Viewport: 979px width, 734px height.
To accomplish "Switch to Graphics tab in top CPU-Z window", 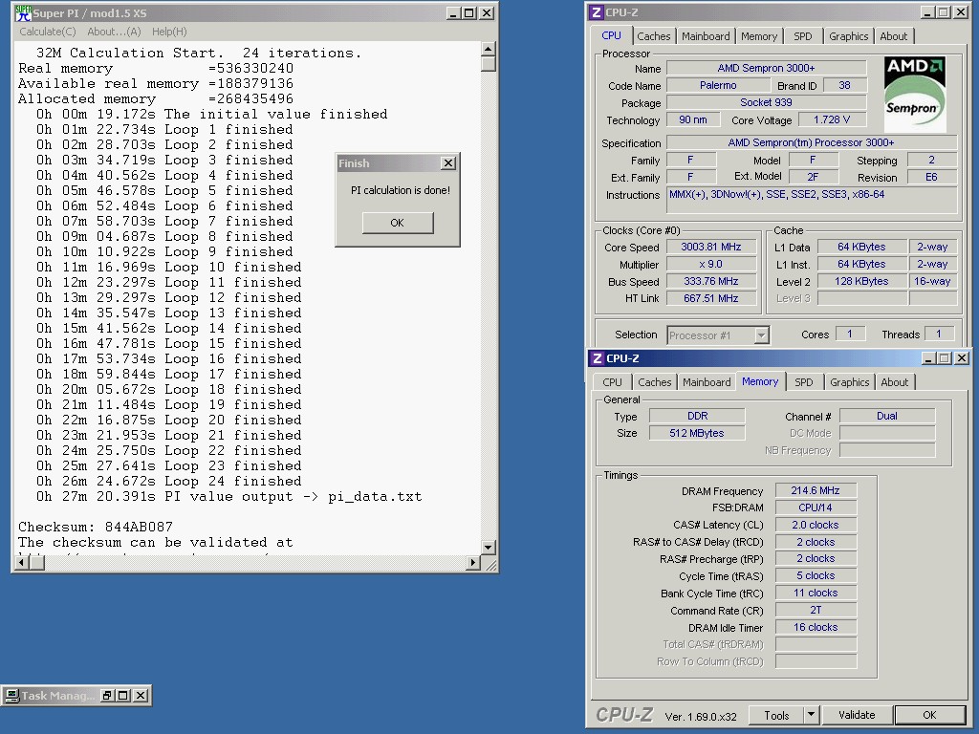I will pyautogui.click(x=849, y=36).
